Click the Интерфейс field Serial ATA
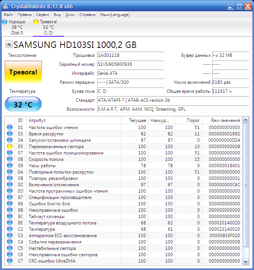Viewport: 254px width, 270px height. pos(130,73)
